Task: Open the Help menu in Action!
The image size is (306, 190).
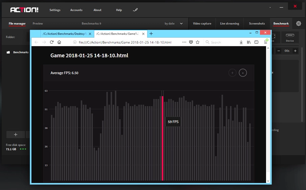Action: coord(119,10)
